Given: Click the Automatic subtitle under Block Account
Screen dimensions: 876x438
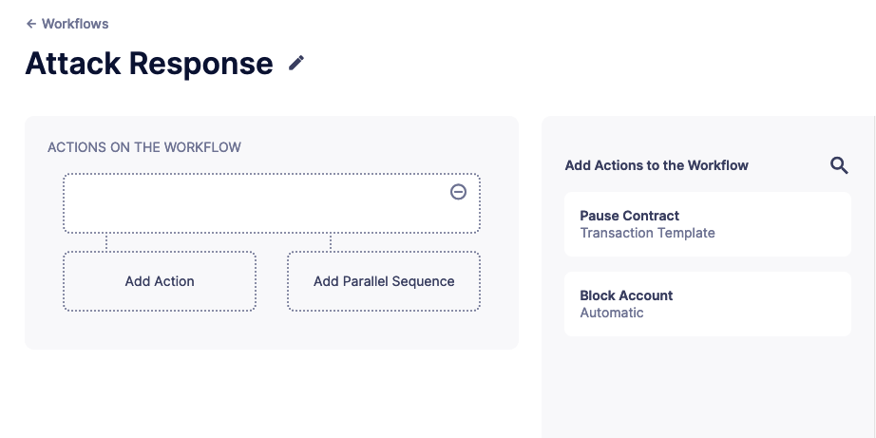Looking at the screenshot, I should (612, 313).
